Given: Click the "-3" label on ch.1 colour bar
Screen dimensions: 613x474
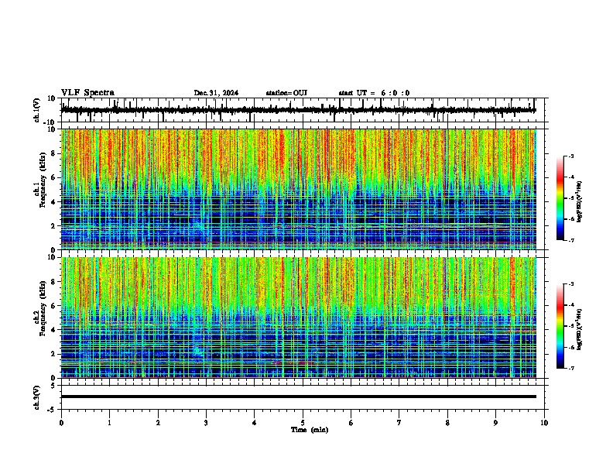Looking at the screenshot, I should (571, 156).
